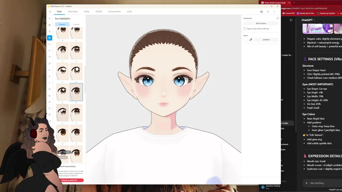Click the #FFFFFF hex color field
The width and height of the screenshot is (342, 192).
(x=266, y=40)
